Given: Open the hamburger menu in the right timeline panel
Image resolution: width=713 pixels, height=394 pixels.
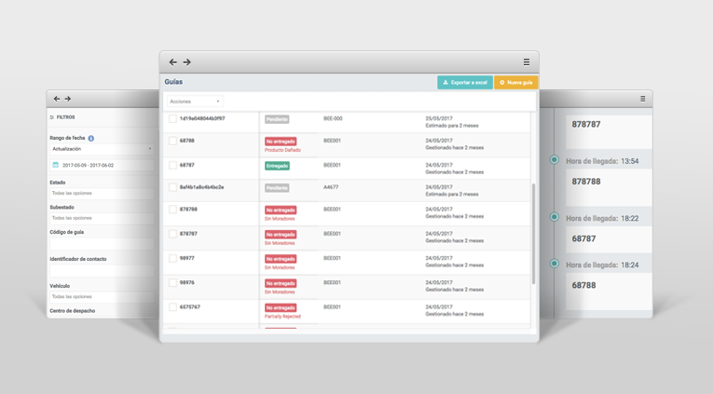Looking at the screenshot, I should 642,99.
